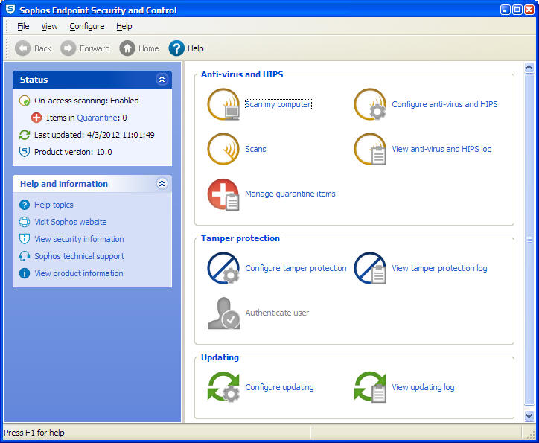The width and height of the screenshot is (539, 443).
Task: Click the Product version shield icon
Action: 25,152
